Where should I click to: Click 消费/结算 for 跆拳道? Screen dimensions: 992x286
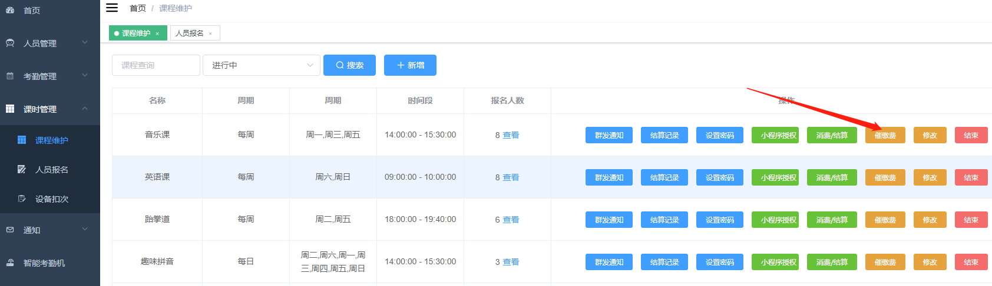tap(832, 220)
